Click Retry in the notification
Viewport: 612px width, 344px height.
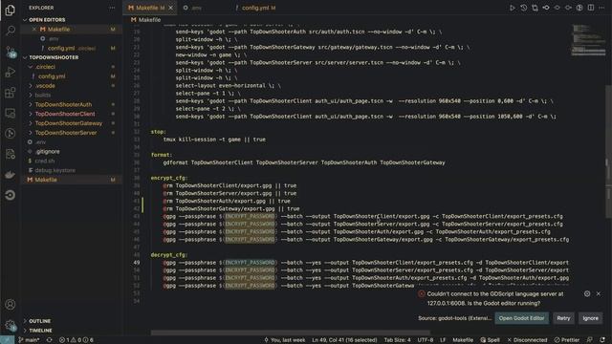coord(563,318)
